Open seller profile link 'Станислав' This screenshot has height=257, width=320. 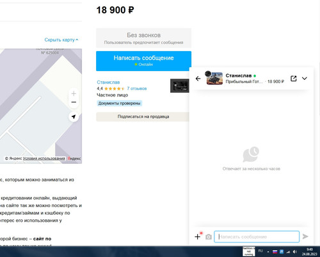click(108, 82)
